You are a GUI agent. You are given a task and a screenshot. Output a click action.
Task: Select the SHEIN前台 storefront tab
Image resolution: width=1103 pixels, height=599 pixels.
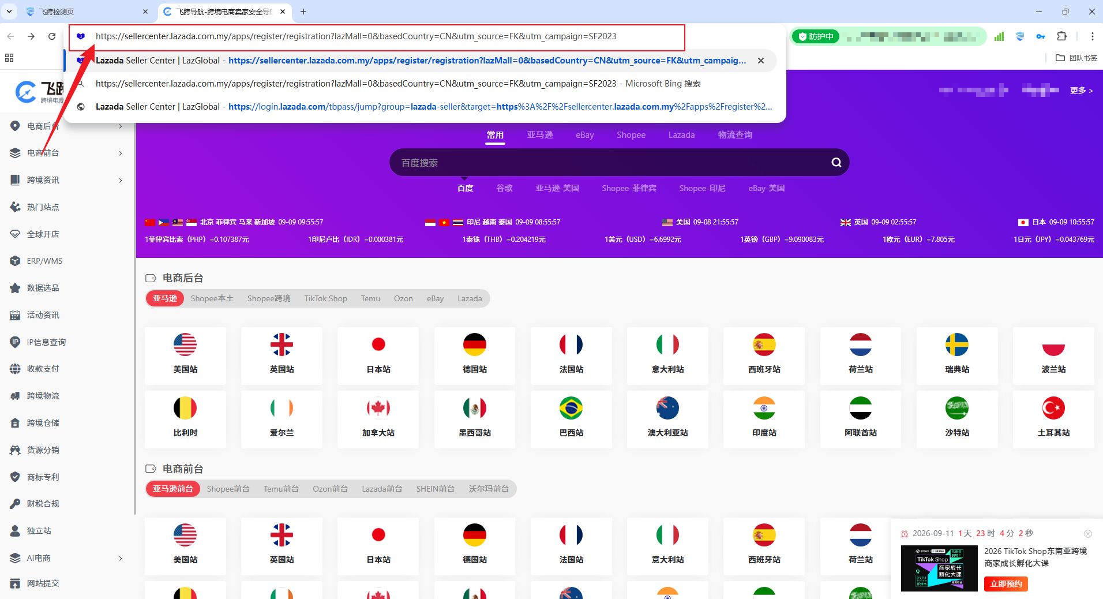[436, 489]
